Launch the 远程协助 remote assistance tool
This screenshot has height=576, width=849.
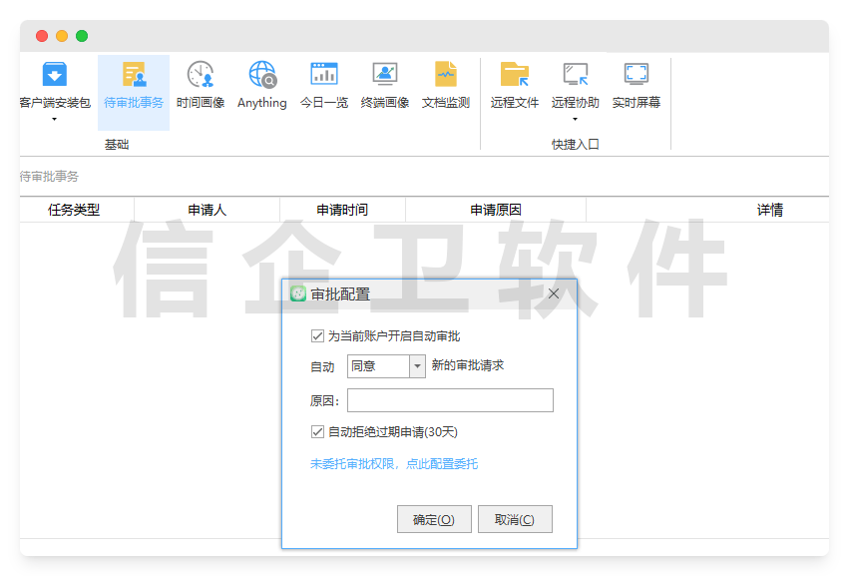576,80
